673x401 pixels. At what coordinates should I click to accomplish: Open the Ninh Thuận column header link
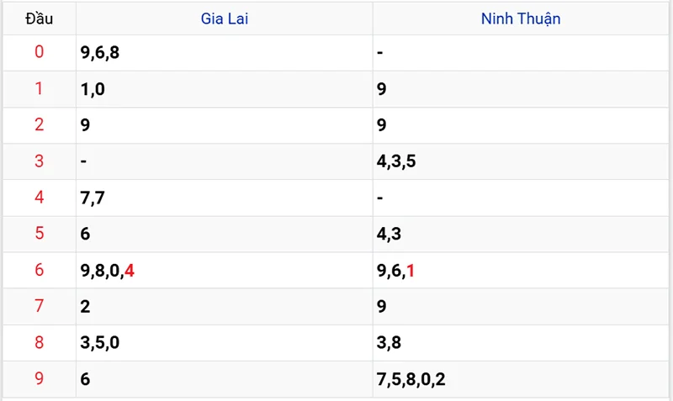coord(521,18)
